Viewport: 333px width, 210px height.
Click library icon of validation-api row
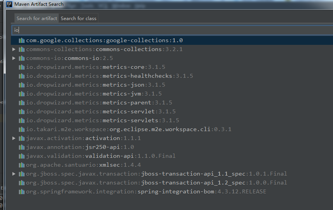(21, 156)
